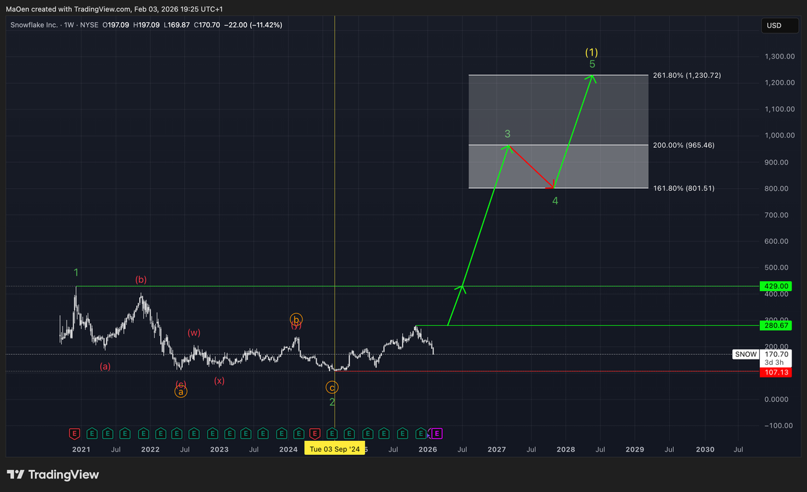This screenshot has width=807, height=492.
Task: Select the orange circled 'a' wave label
Action: tap(181, 391)
